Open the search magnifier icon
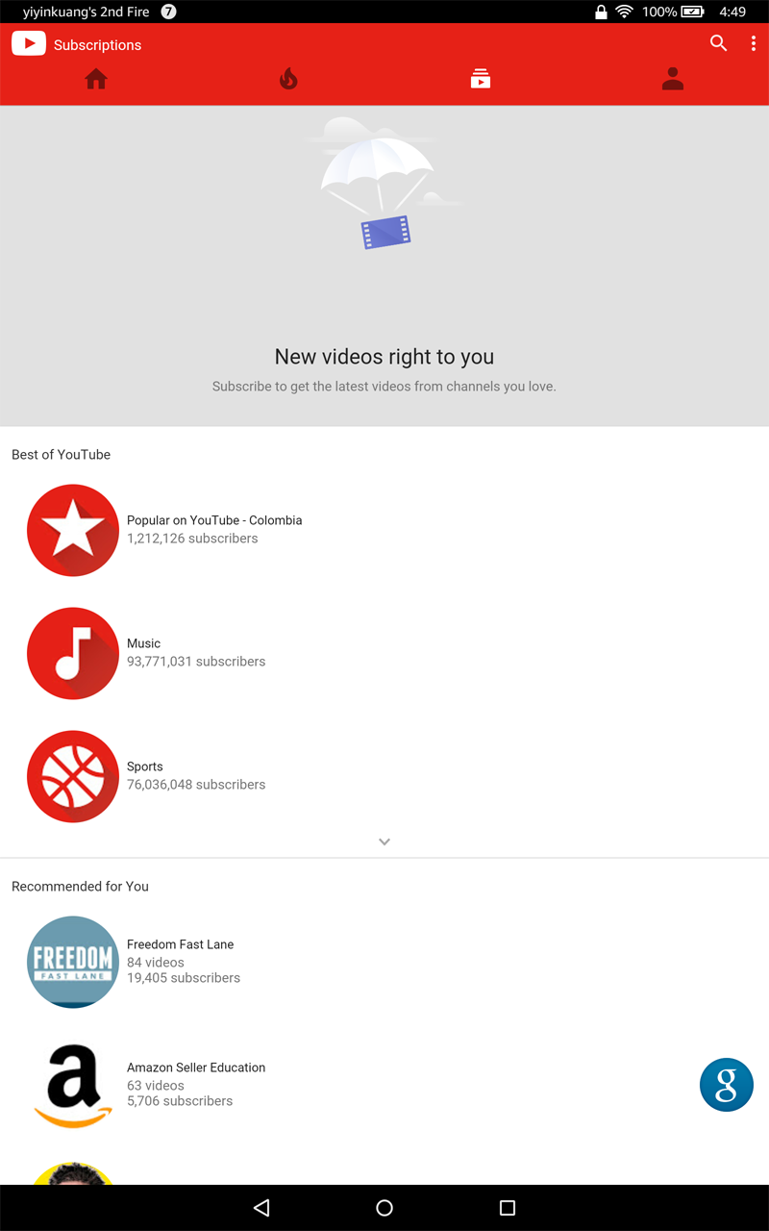 (x=718, y=42)
